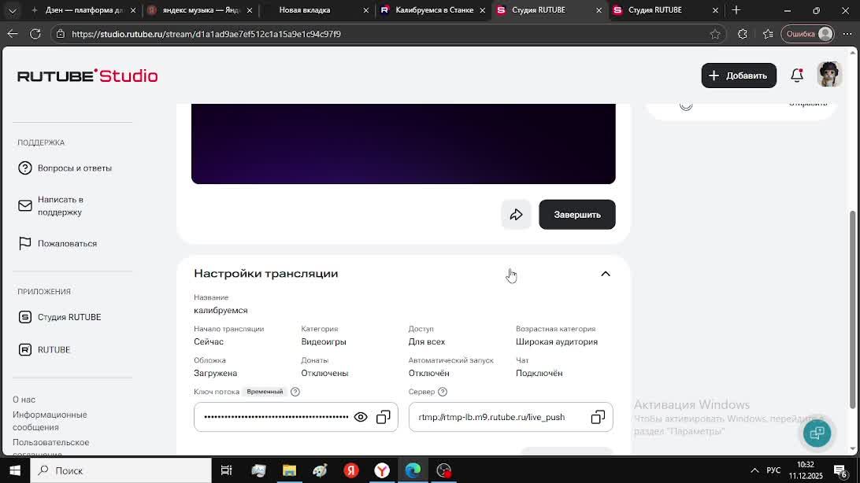Image resolution: width=860 pixels, height=483 pixels.
Task: Click the page vertical scrollbar
Action: click(852, 309)
